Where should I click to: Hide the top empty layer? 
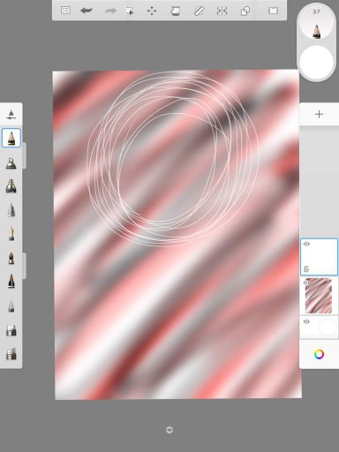[x=306, y=244]
